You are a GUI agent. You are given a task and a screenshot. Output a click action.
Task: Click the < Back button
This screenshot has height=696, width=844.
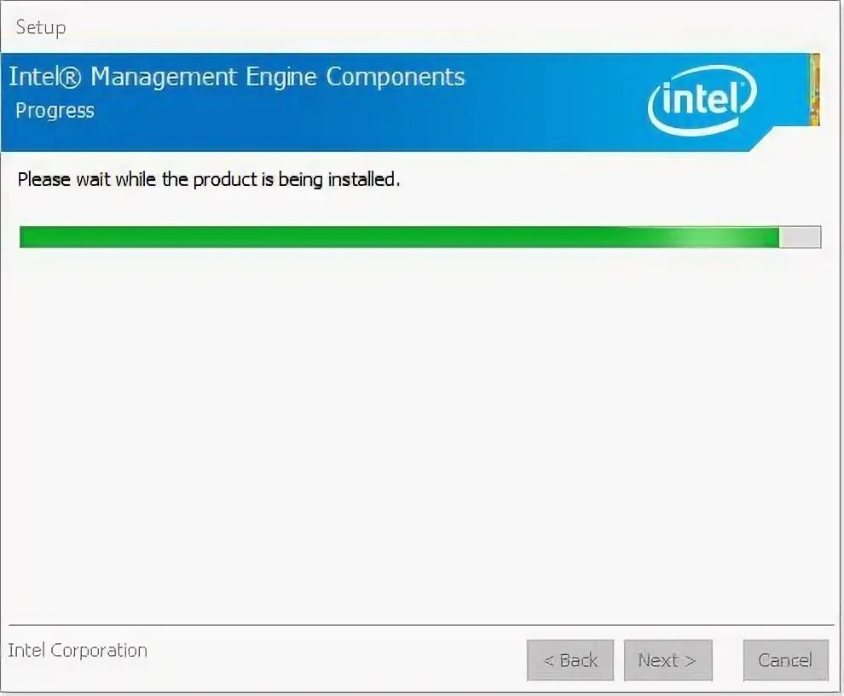[570, 660]
